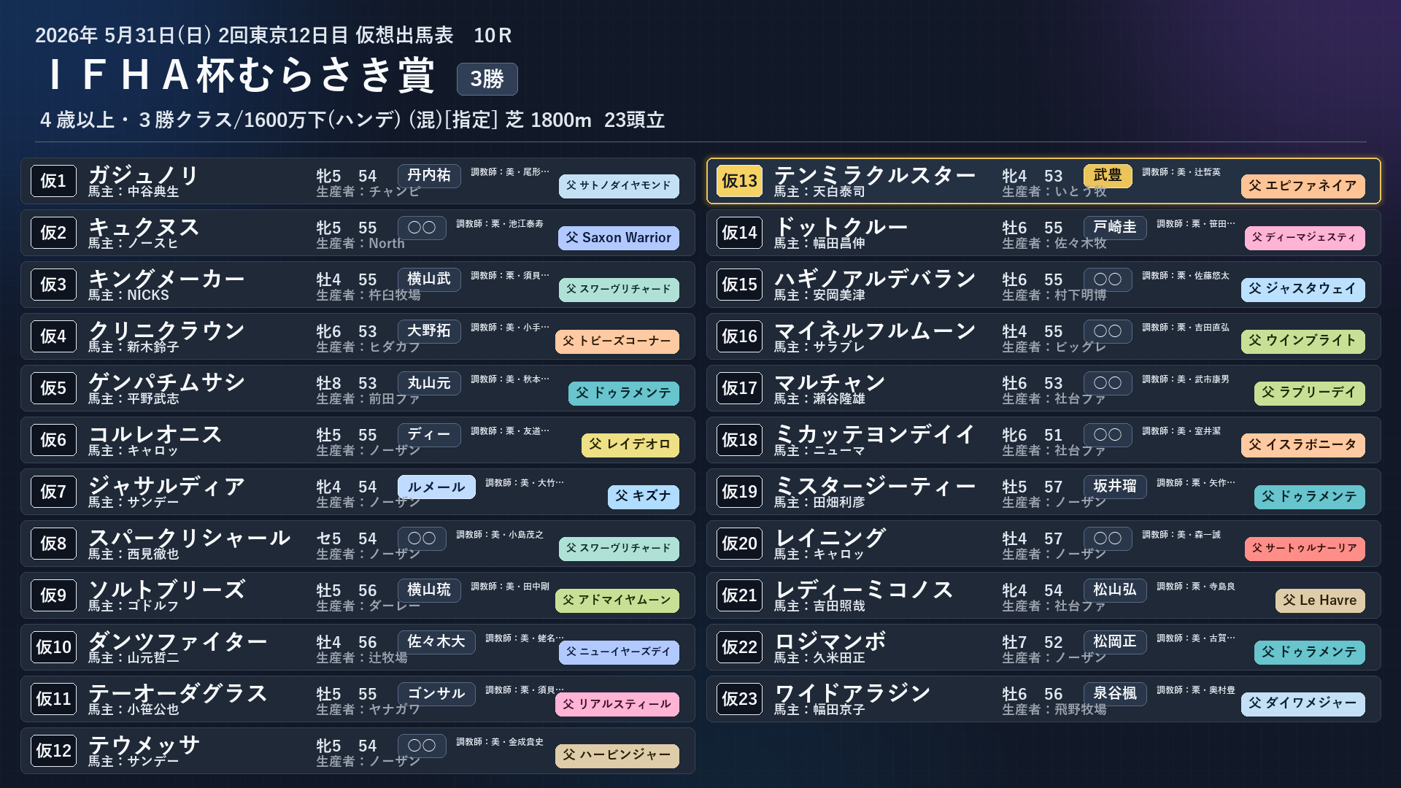Click sire tag 父 ジャスタウェイ
1401x788 pixels.
click(1303, 290)
